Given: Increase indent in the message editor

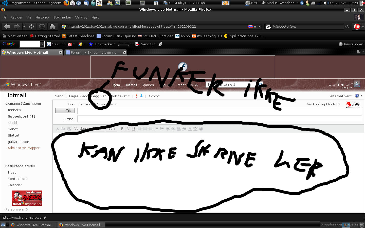Looking at the screenshot, I should 173,129.
